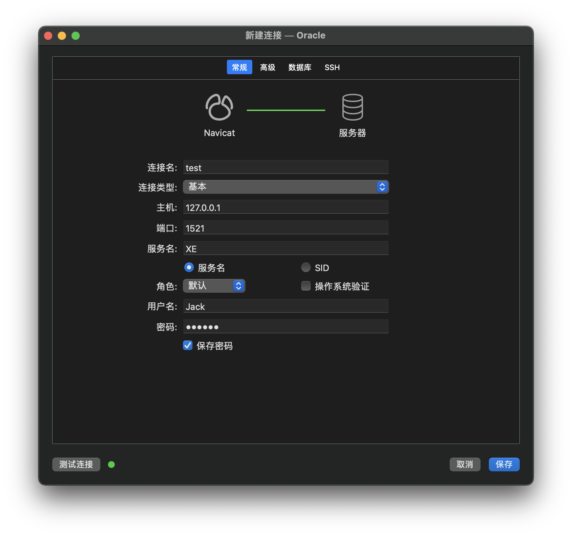The image size is (572, 536).
Task: Select the 服务名 radio button
Action: 189,267
